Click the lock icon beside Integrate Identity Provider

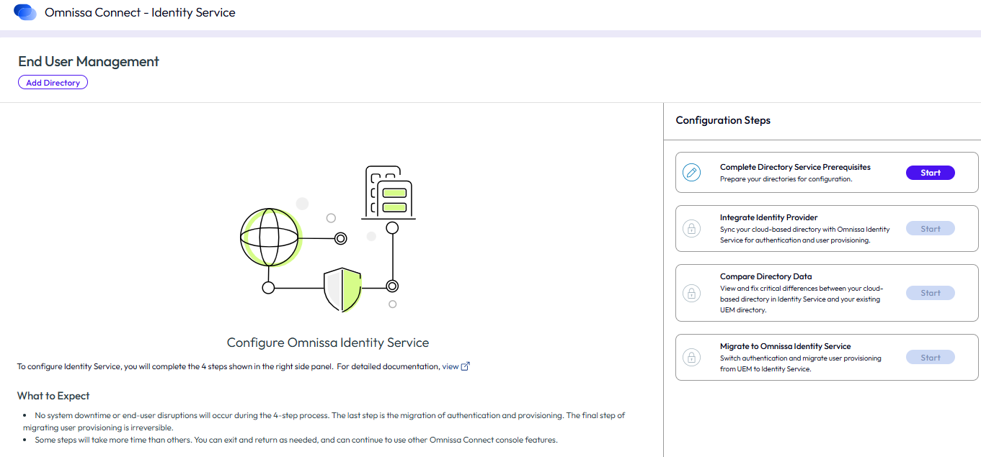pos(691,229)
